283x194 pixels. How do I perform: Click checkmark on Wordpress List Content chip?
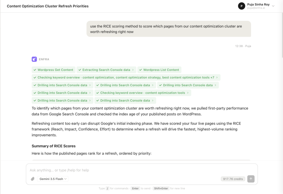(141, 70)
